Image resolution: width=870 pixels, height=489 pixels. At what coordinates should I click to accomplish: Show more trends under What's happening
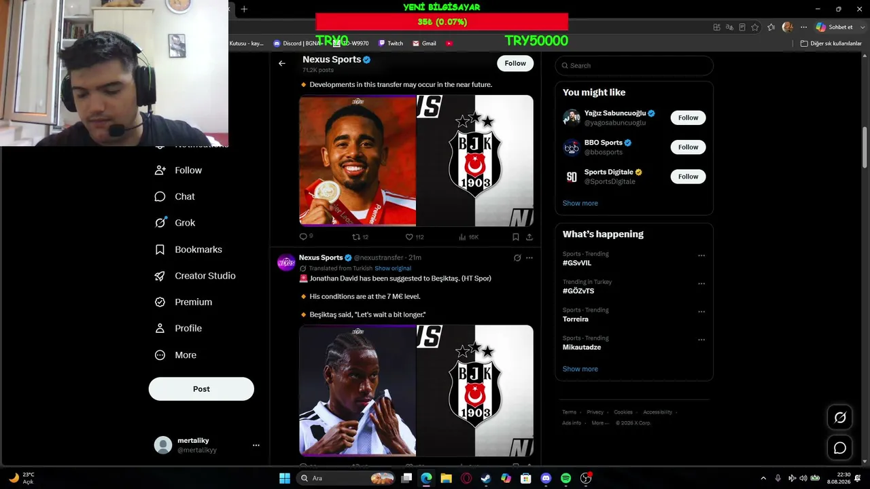click(580, 369)
